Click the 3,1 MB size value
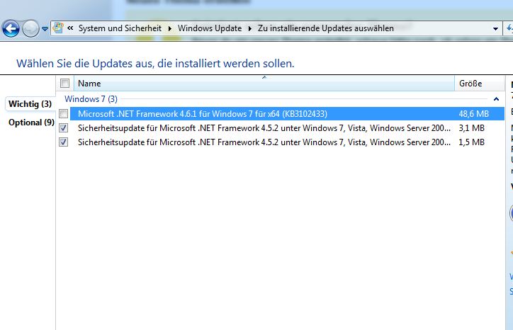 point(471,128)
